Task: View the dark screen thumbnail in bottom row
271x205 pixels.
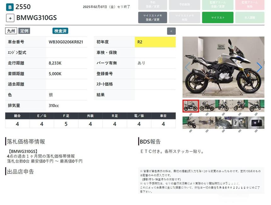Action: [x=256, y=122]
